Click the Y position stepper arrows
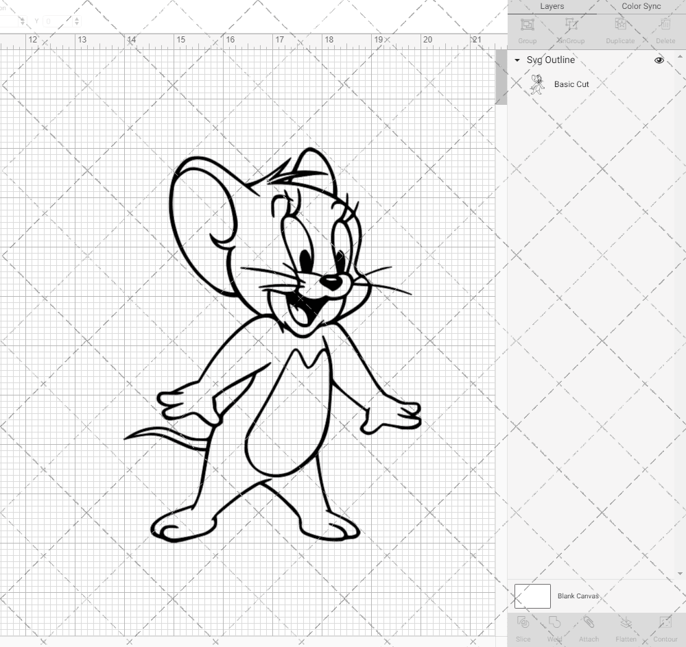Image resolution: width=686 pixels, height=647 pixels. point(76,21)
